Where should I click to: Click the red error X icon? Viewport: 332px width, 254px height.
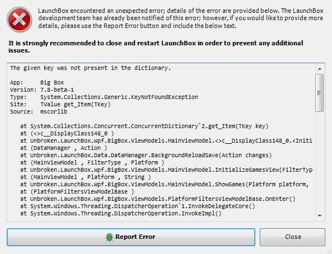click(19, 19)
